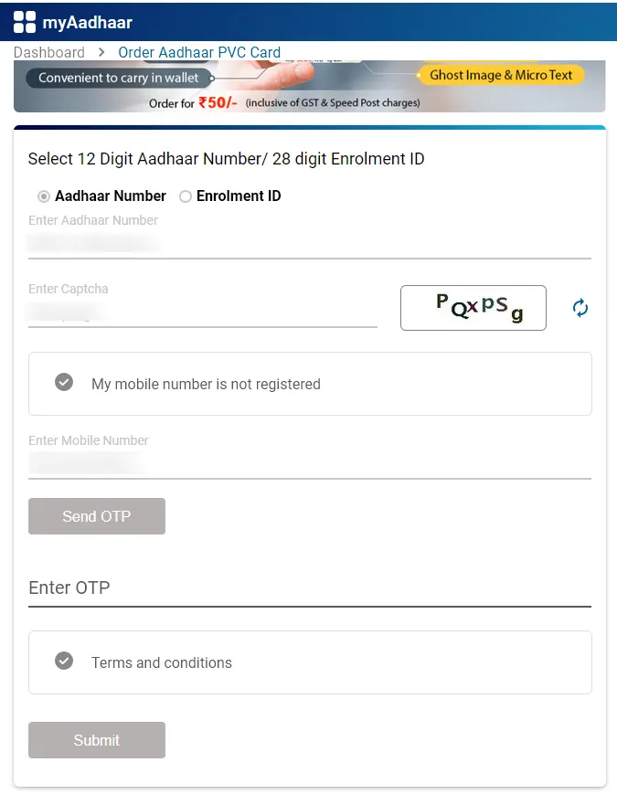This screenshot has width=617, height=794.
Task: Refresh the captcha with the circular arrows icon
Action: pyautogui.click(x=580, y=307)
